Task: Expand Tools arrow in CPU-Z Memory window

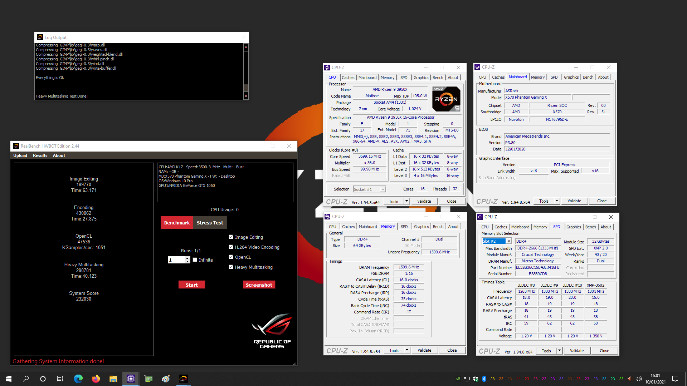Action: click(407, 350)
